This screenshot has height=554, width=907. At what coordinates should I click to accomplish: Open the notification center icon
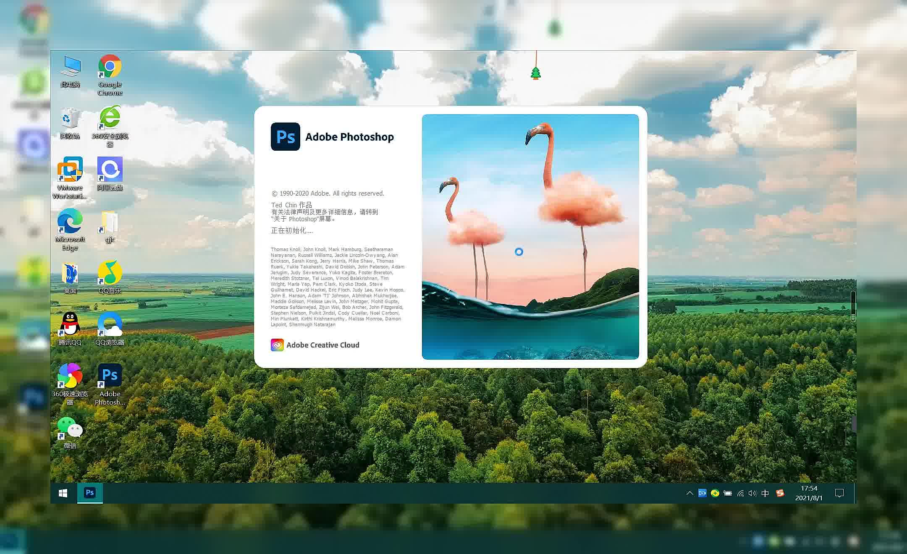839,493
